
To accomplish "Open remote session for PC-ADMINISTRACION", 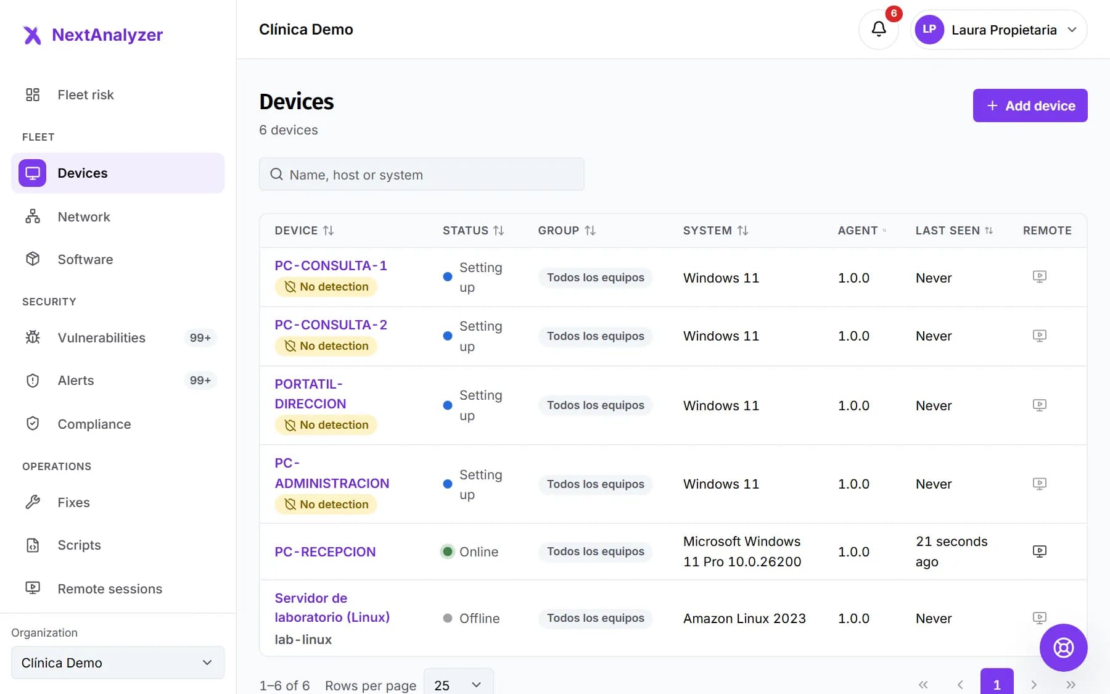I will 1039,484.
